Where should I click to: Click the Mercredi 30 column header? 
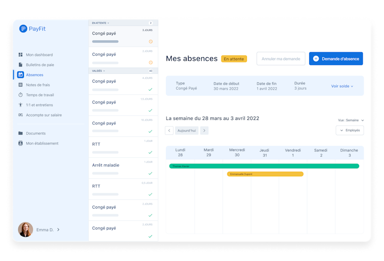[x=237, y=152]
